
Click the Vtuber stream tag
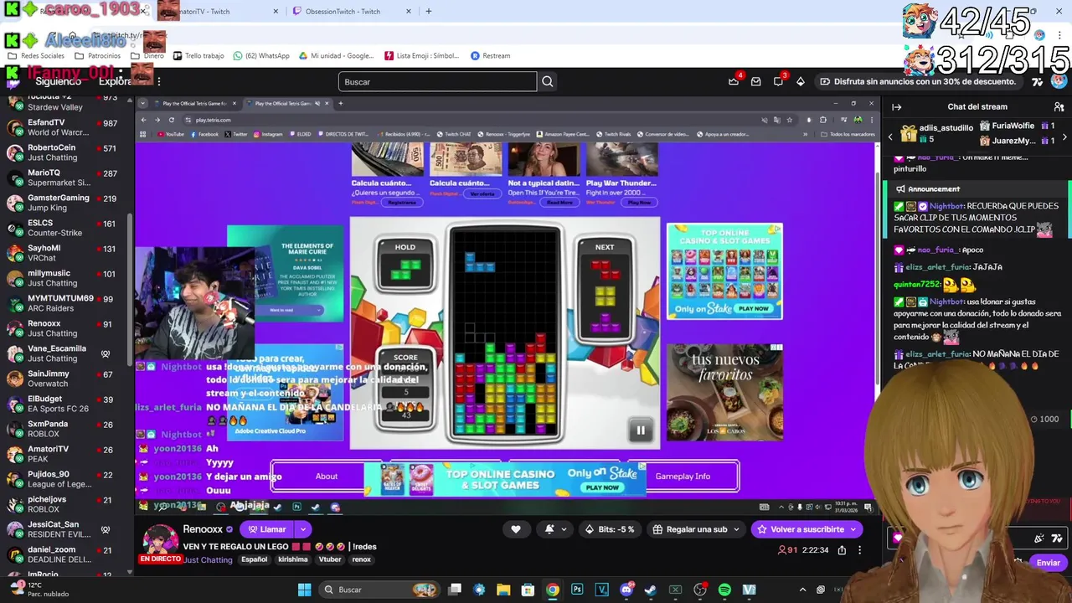point(330,559)
